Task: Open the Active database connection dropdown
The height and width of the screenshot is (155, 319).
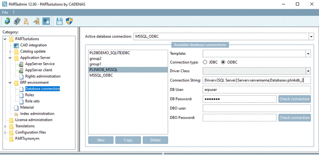Action: point(311,37)
